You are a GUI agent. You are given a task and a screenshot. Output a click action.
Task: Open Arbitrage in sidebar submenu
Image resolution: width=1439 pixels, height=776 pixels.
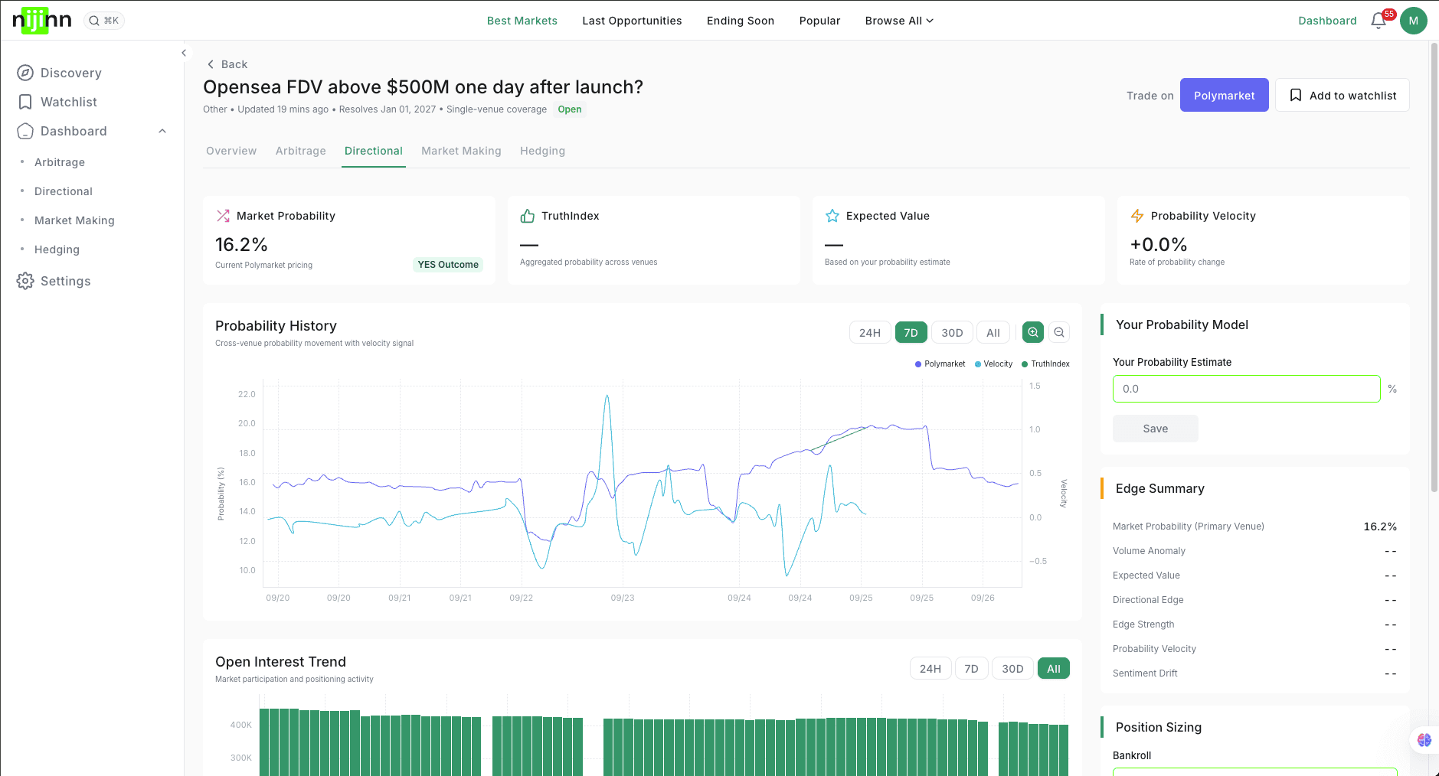tap(60, 162)
